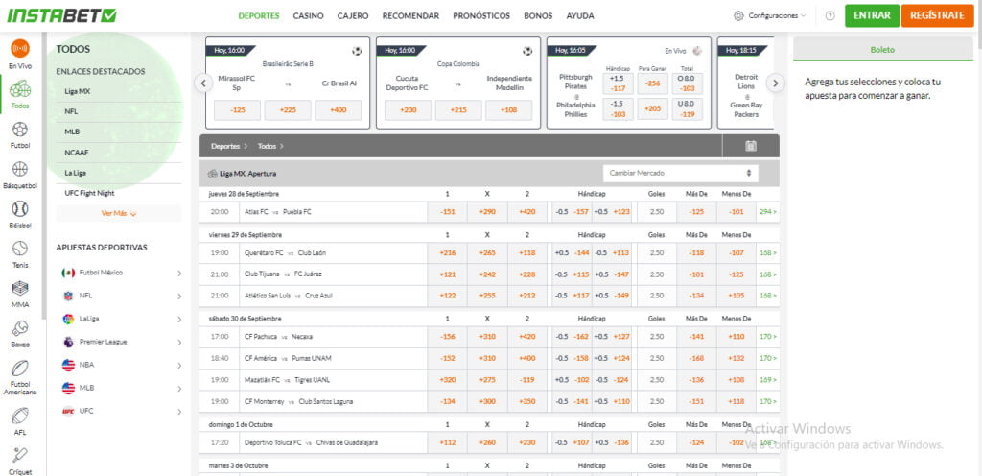The height and width of the screenshot is (476, 982).
Task: Show previous featured matches with left arrow
Action: coord(203,83)
